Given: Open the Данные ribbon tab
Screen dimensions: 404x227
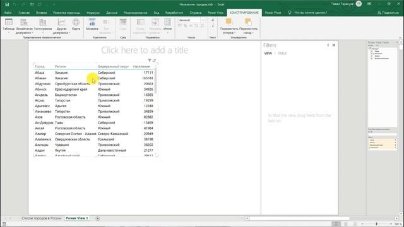Looking at the screenshot, I should [x=112, y=13].
